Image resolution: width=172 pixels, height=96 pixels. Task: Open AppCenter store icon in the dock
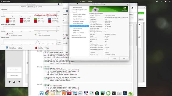pos(86,93)
